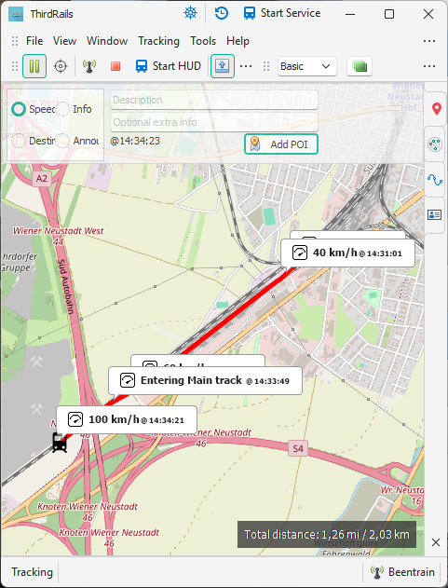
Task: Click the black train position icon
Action: [x=60, y=442]
